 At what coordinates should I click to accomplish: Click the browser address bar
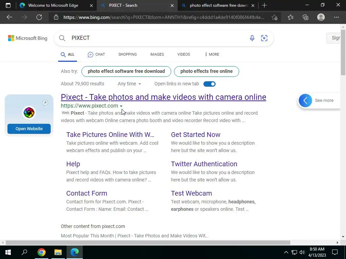tap(164, 17)
